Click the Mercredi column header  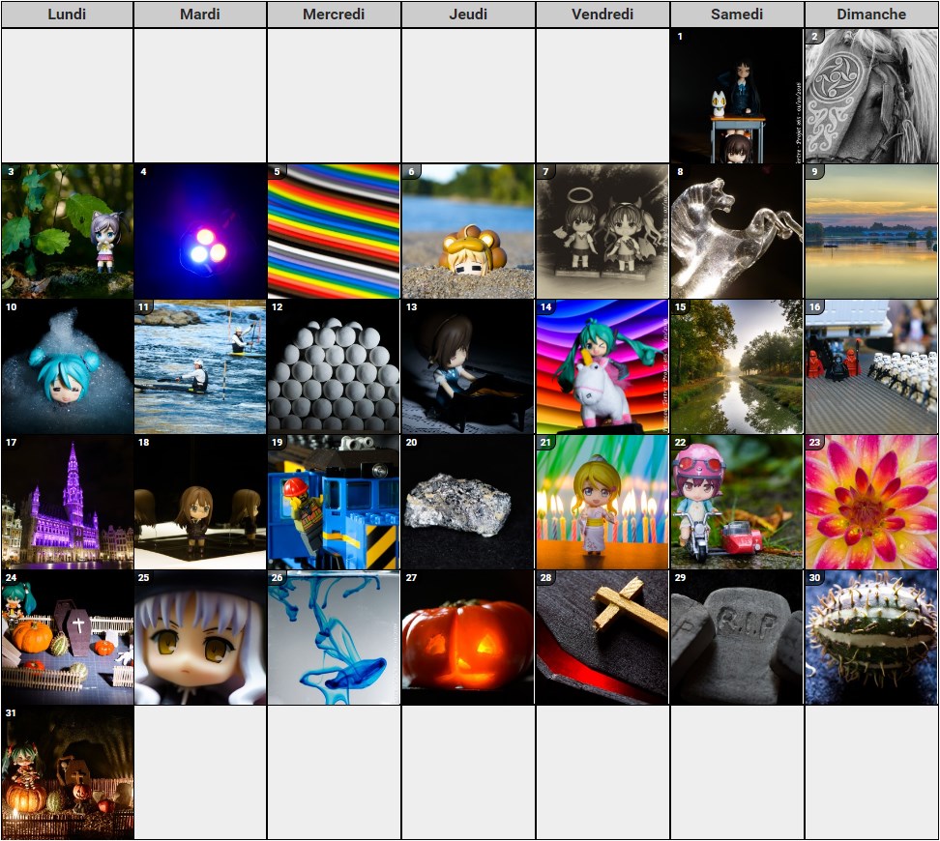334,14
